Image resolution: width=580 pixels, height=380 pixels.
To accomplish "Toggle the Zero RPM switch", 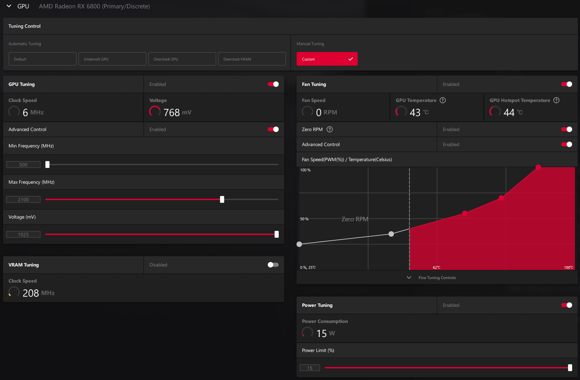I will [567, 129].
